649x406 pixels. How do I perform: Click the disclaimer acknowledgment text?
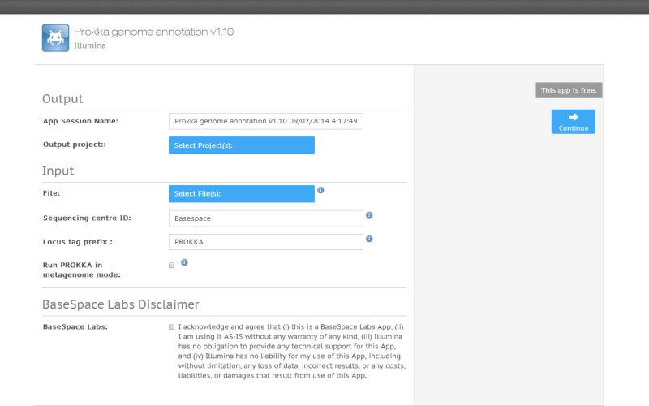[x=290, y=351]
